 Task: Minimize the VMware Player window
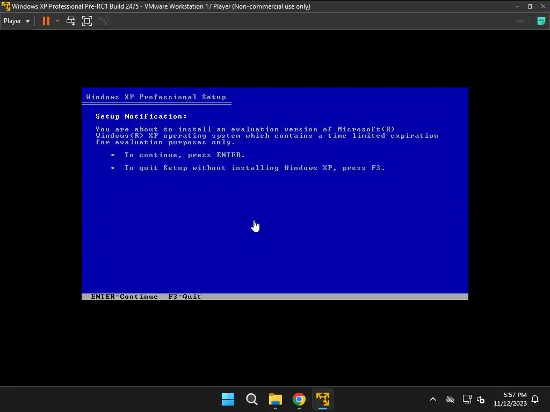pos(517,6)
